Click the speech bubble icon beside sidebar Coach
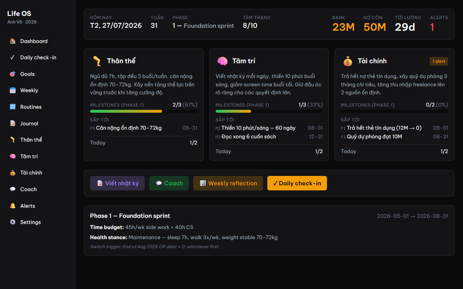 (x=13, y=189)
